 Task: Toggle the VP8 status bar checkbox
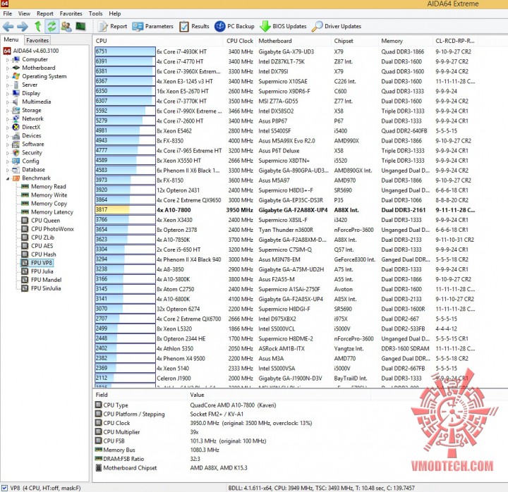point(4,488)
